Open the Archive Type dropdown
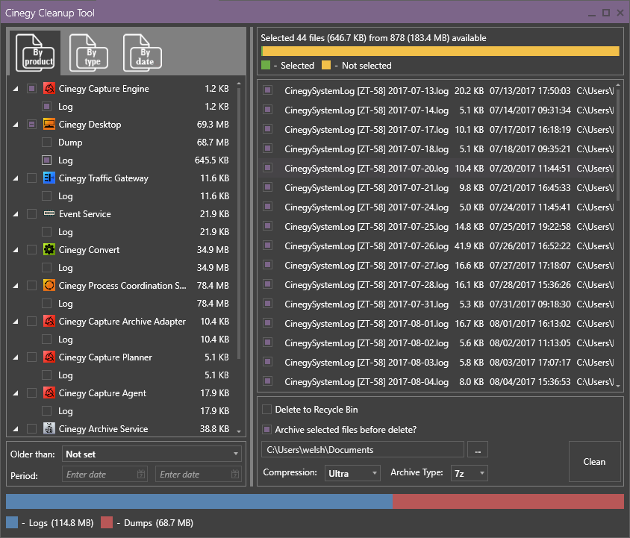Viewport: 630px width, 538px height. tap(470, 473)
